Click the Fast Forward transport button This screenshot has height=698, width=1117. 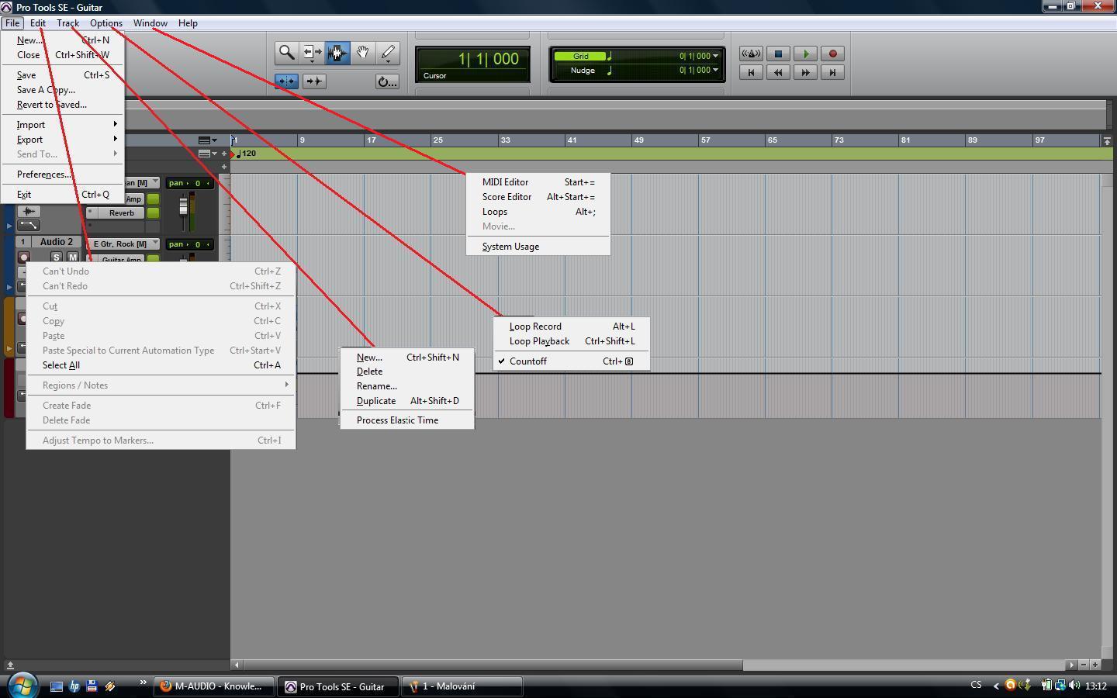pos(806,72)
